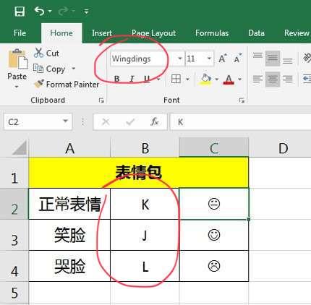Viewport: 311px width, 305px height.
Task: Open the Font Color palette arrow
Action: [x=239, y=79]
